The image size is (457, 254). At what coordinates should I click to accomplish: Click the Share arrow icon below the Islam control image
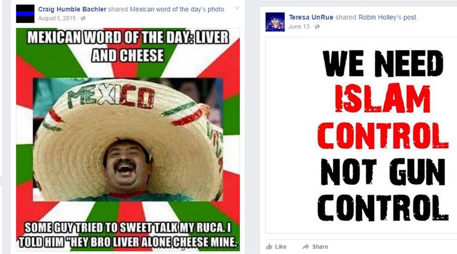305,246
